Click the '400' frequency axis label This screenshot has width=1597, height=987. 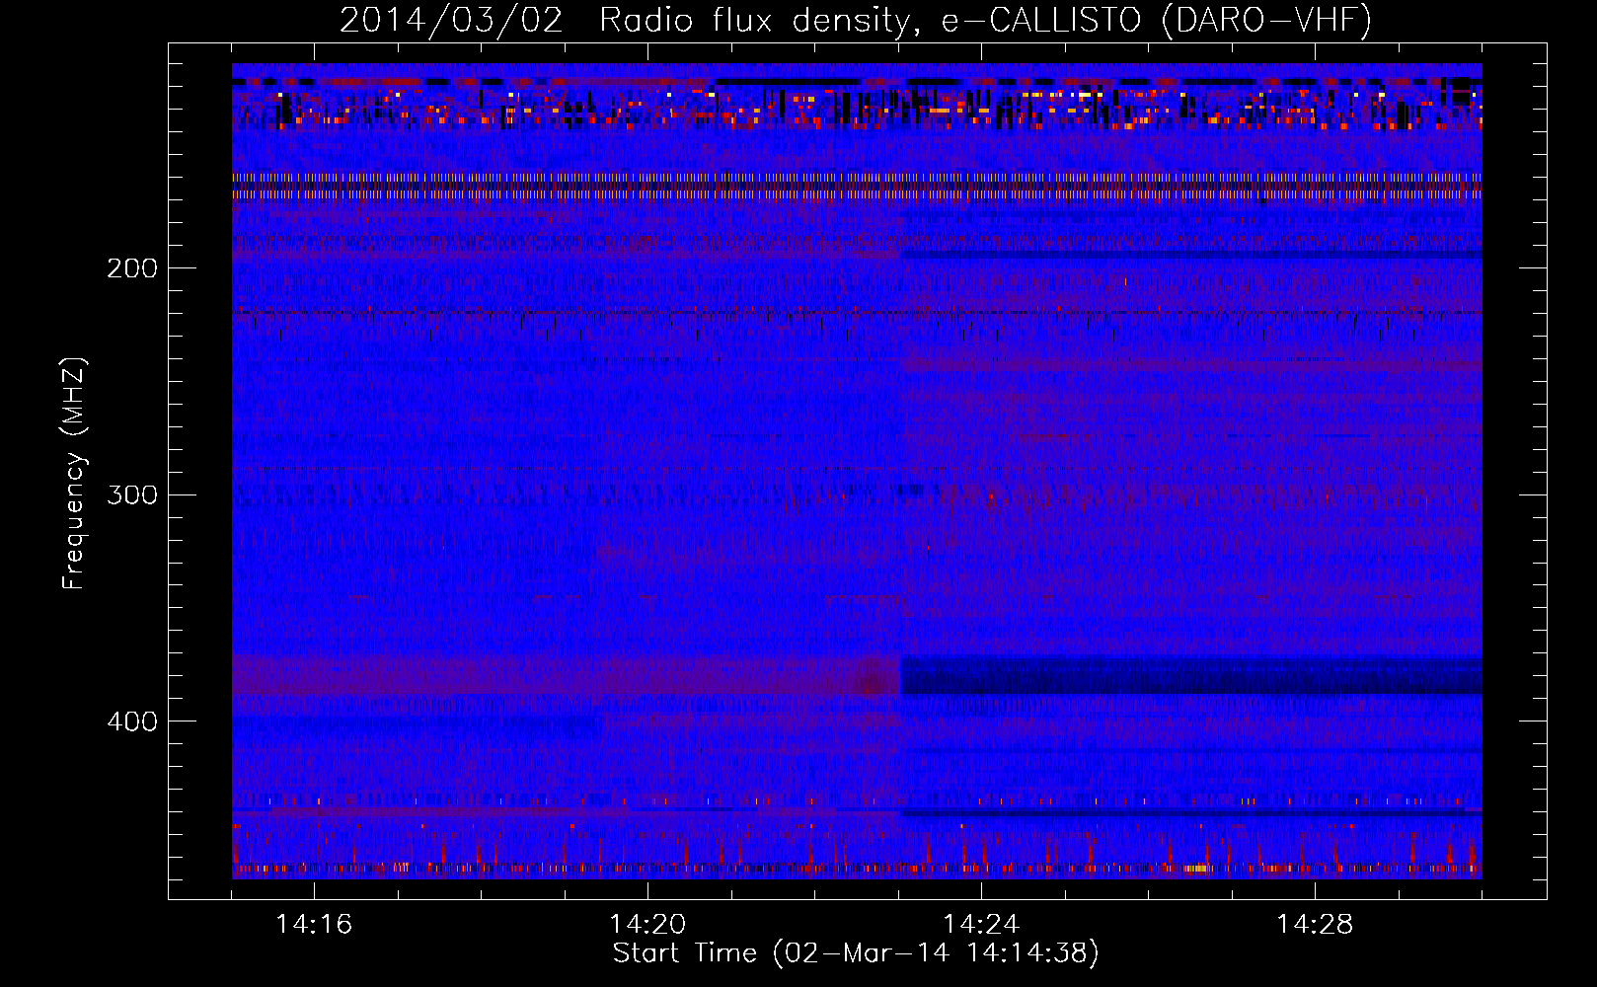(132, 721)
